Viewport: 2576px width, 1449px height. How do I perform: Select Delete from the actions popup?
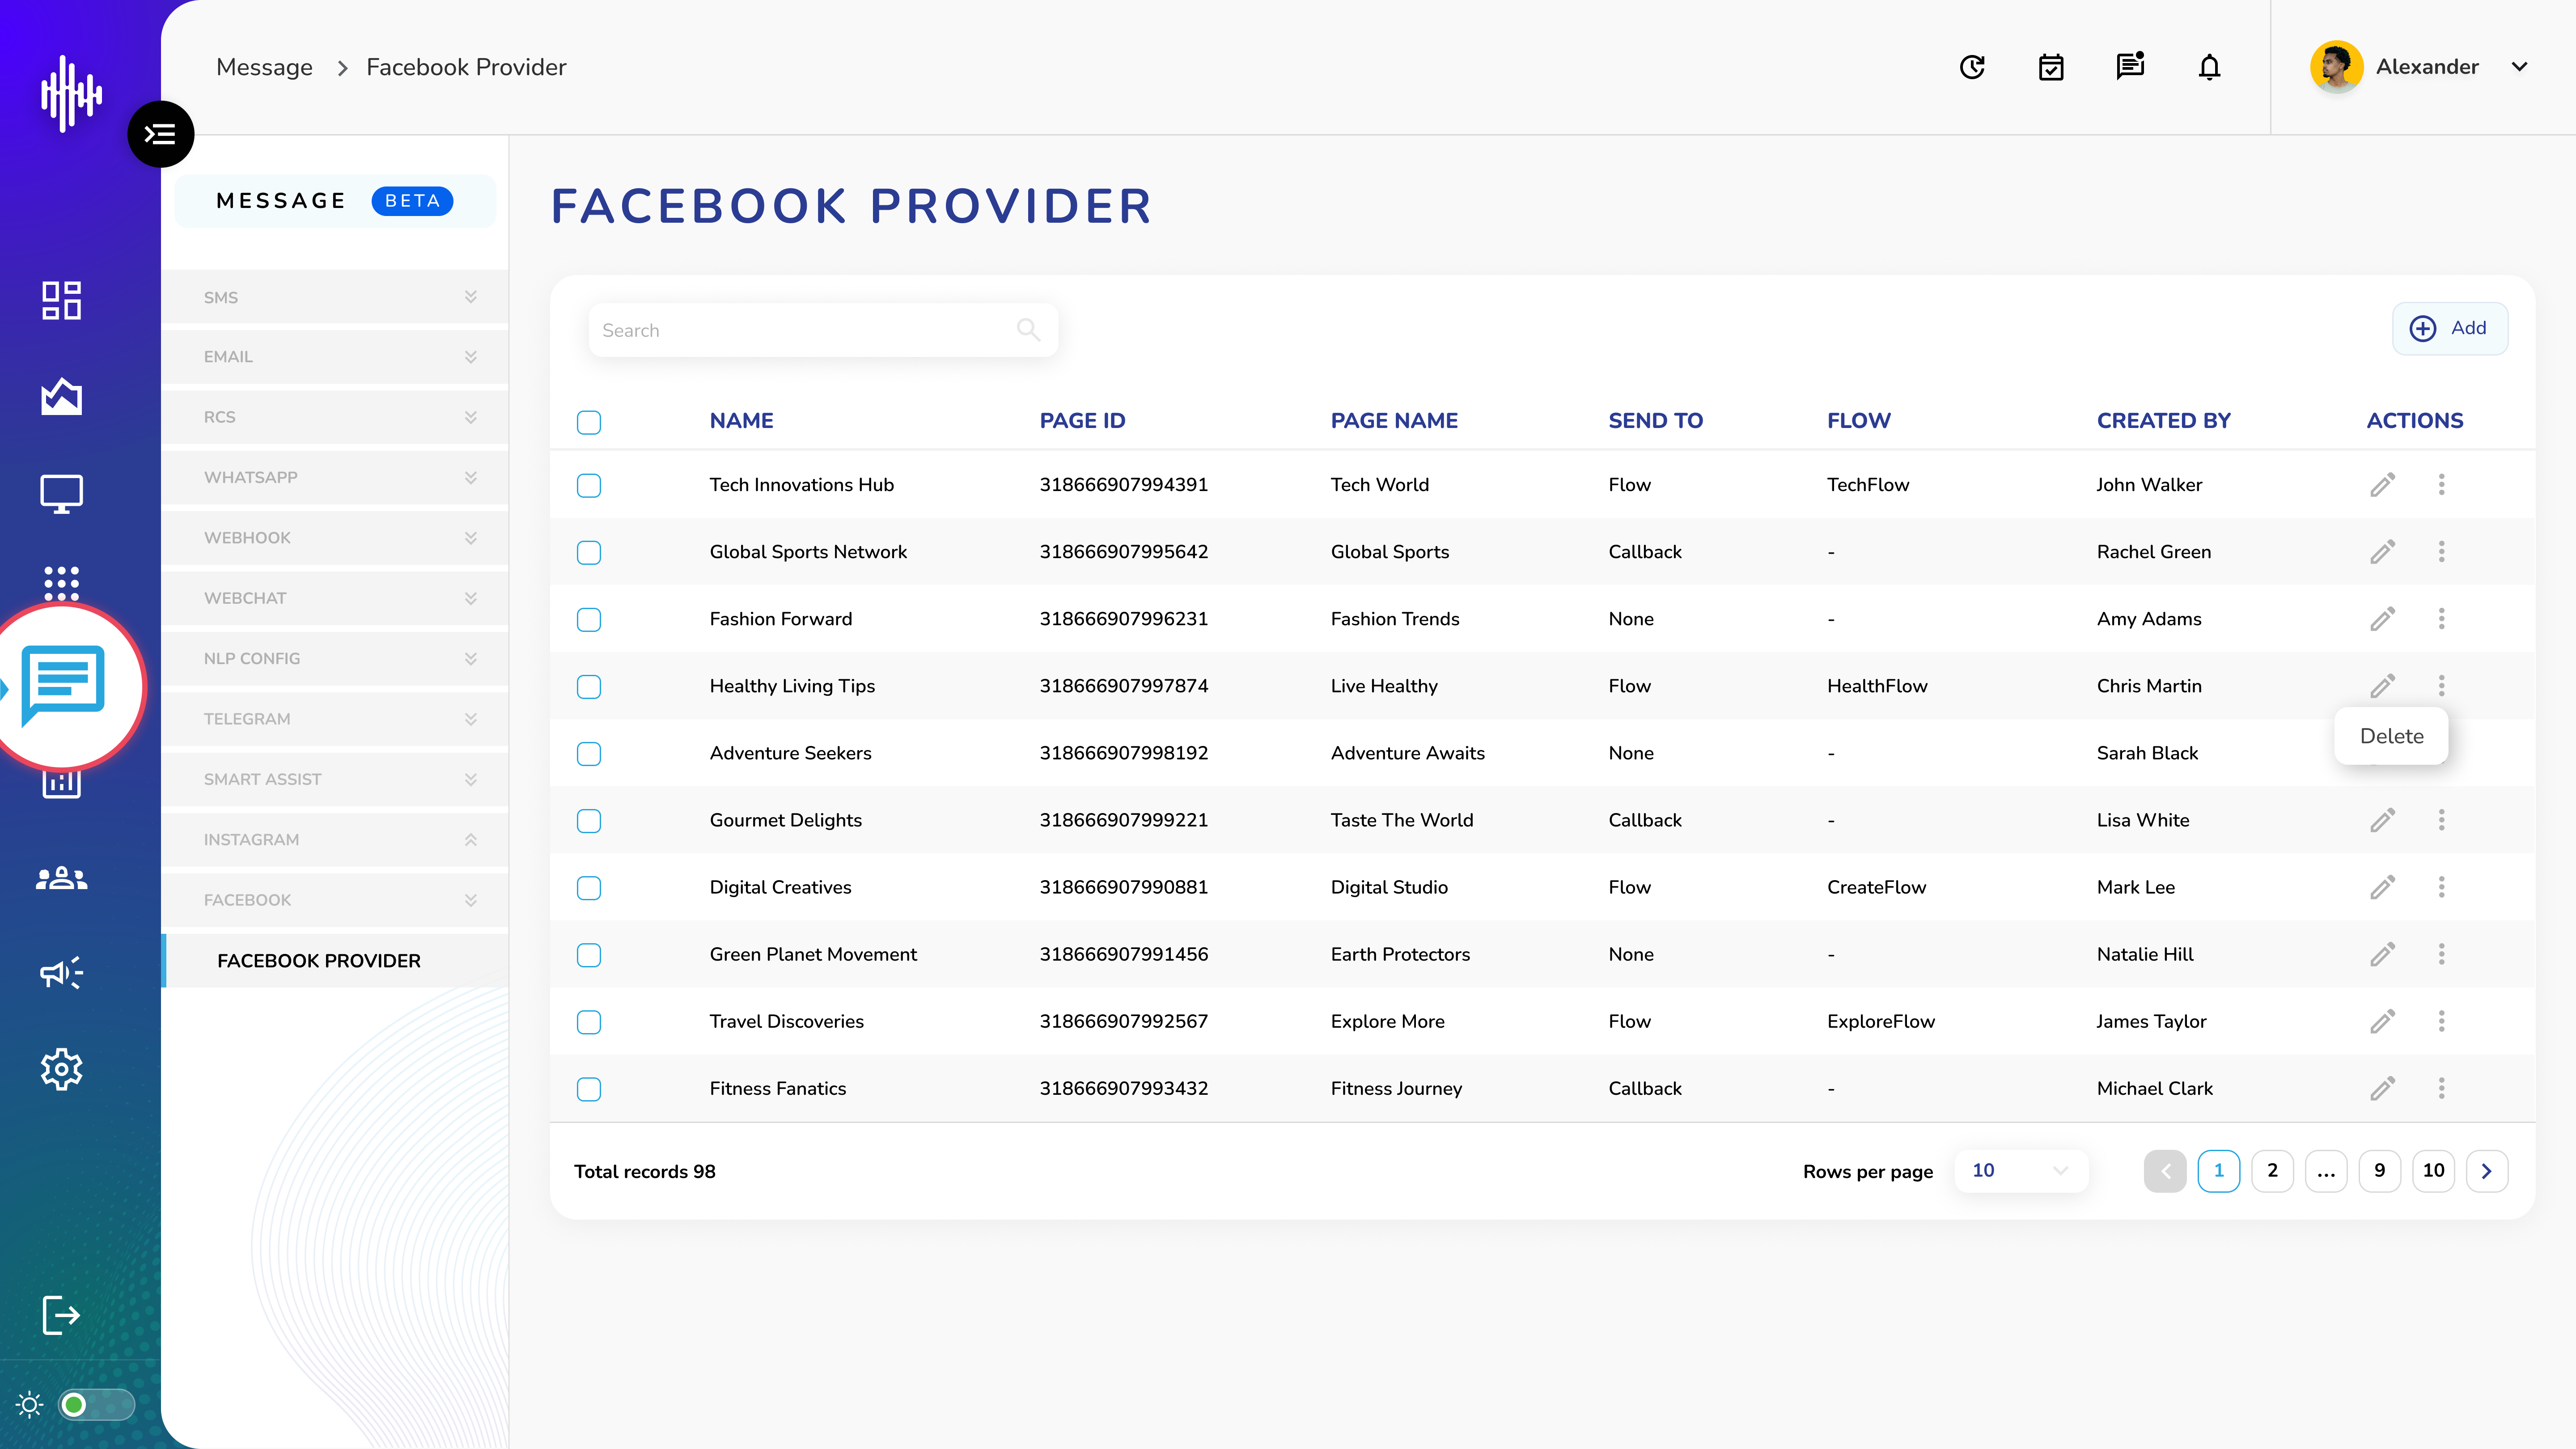2391,736
